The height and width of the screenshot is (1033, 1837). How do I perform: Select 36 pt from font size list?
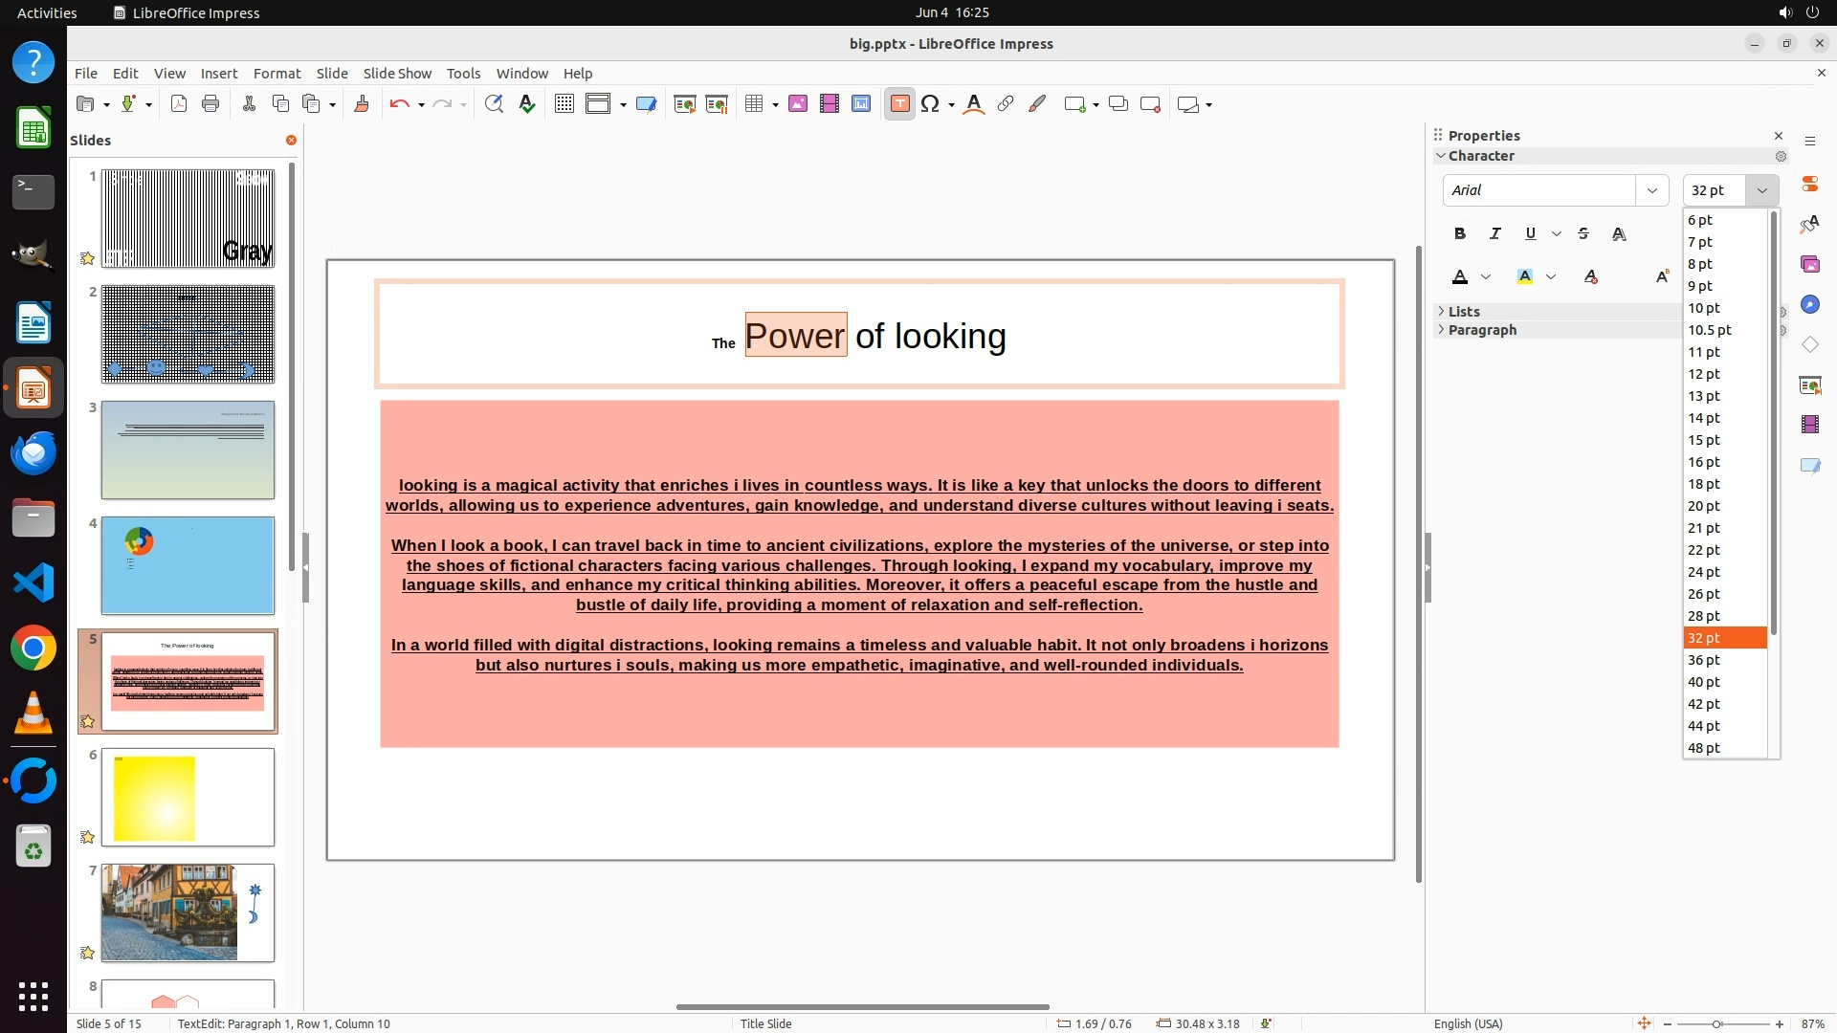(1704, 660)
